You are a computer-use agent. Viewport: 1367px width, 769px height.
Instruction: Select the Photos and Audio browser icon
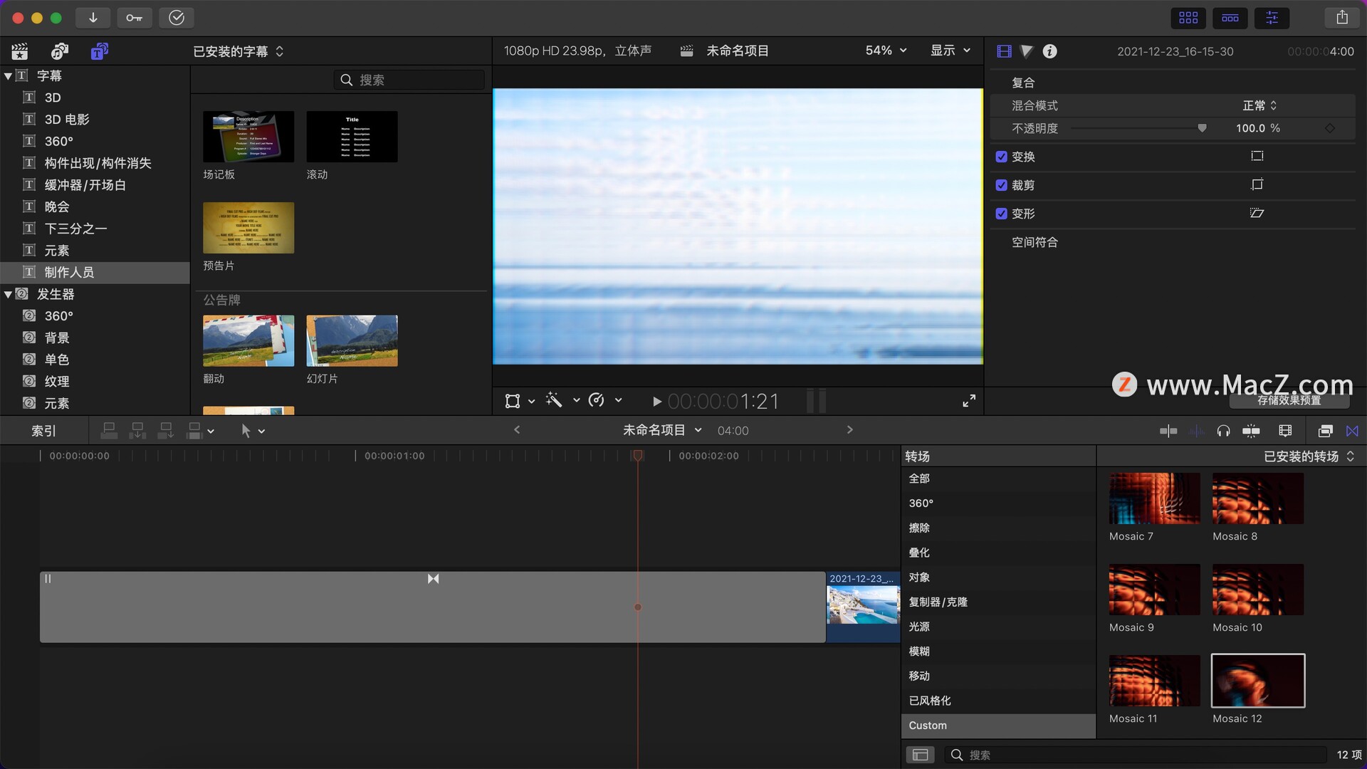(60, 51)
